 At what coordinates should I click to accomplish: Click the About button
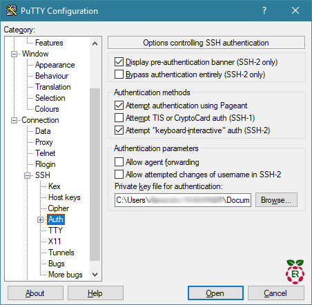(35, 293)
